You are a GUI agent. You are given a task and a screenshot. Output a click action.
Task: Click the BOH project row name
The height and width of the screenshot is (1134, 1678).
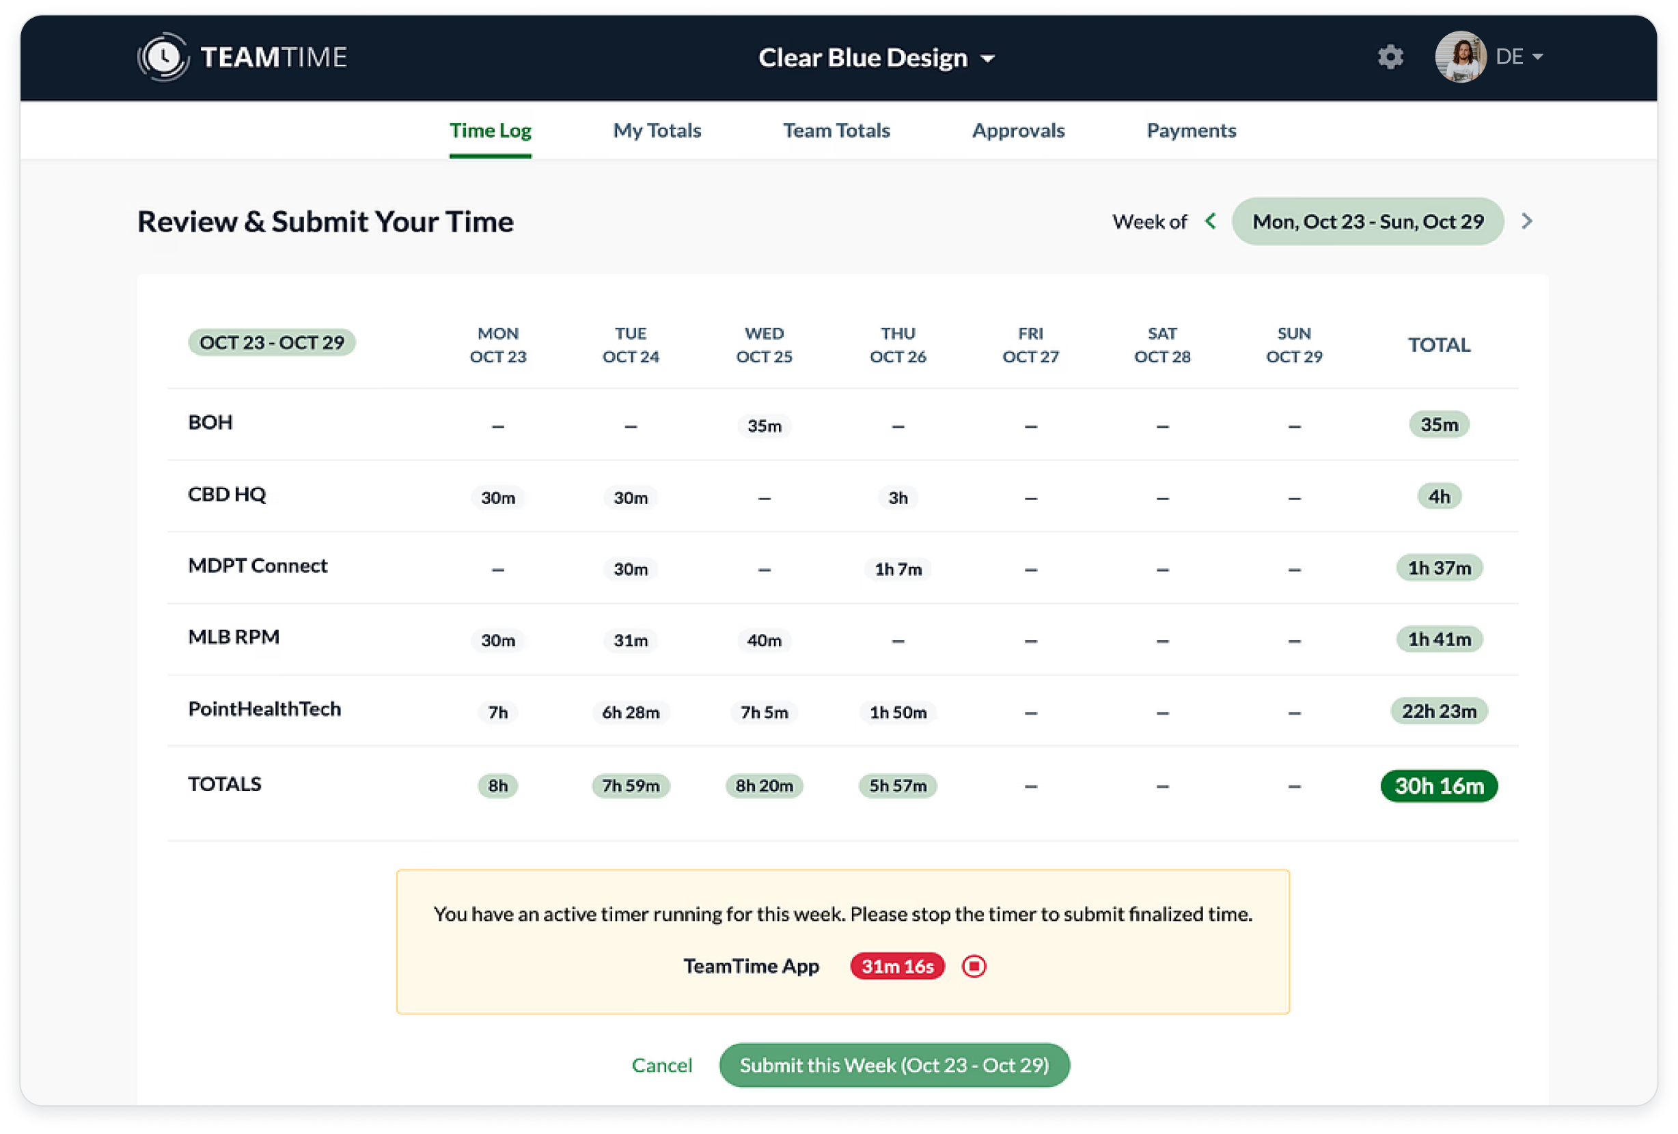click(x=210, y=422)
